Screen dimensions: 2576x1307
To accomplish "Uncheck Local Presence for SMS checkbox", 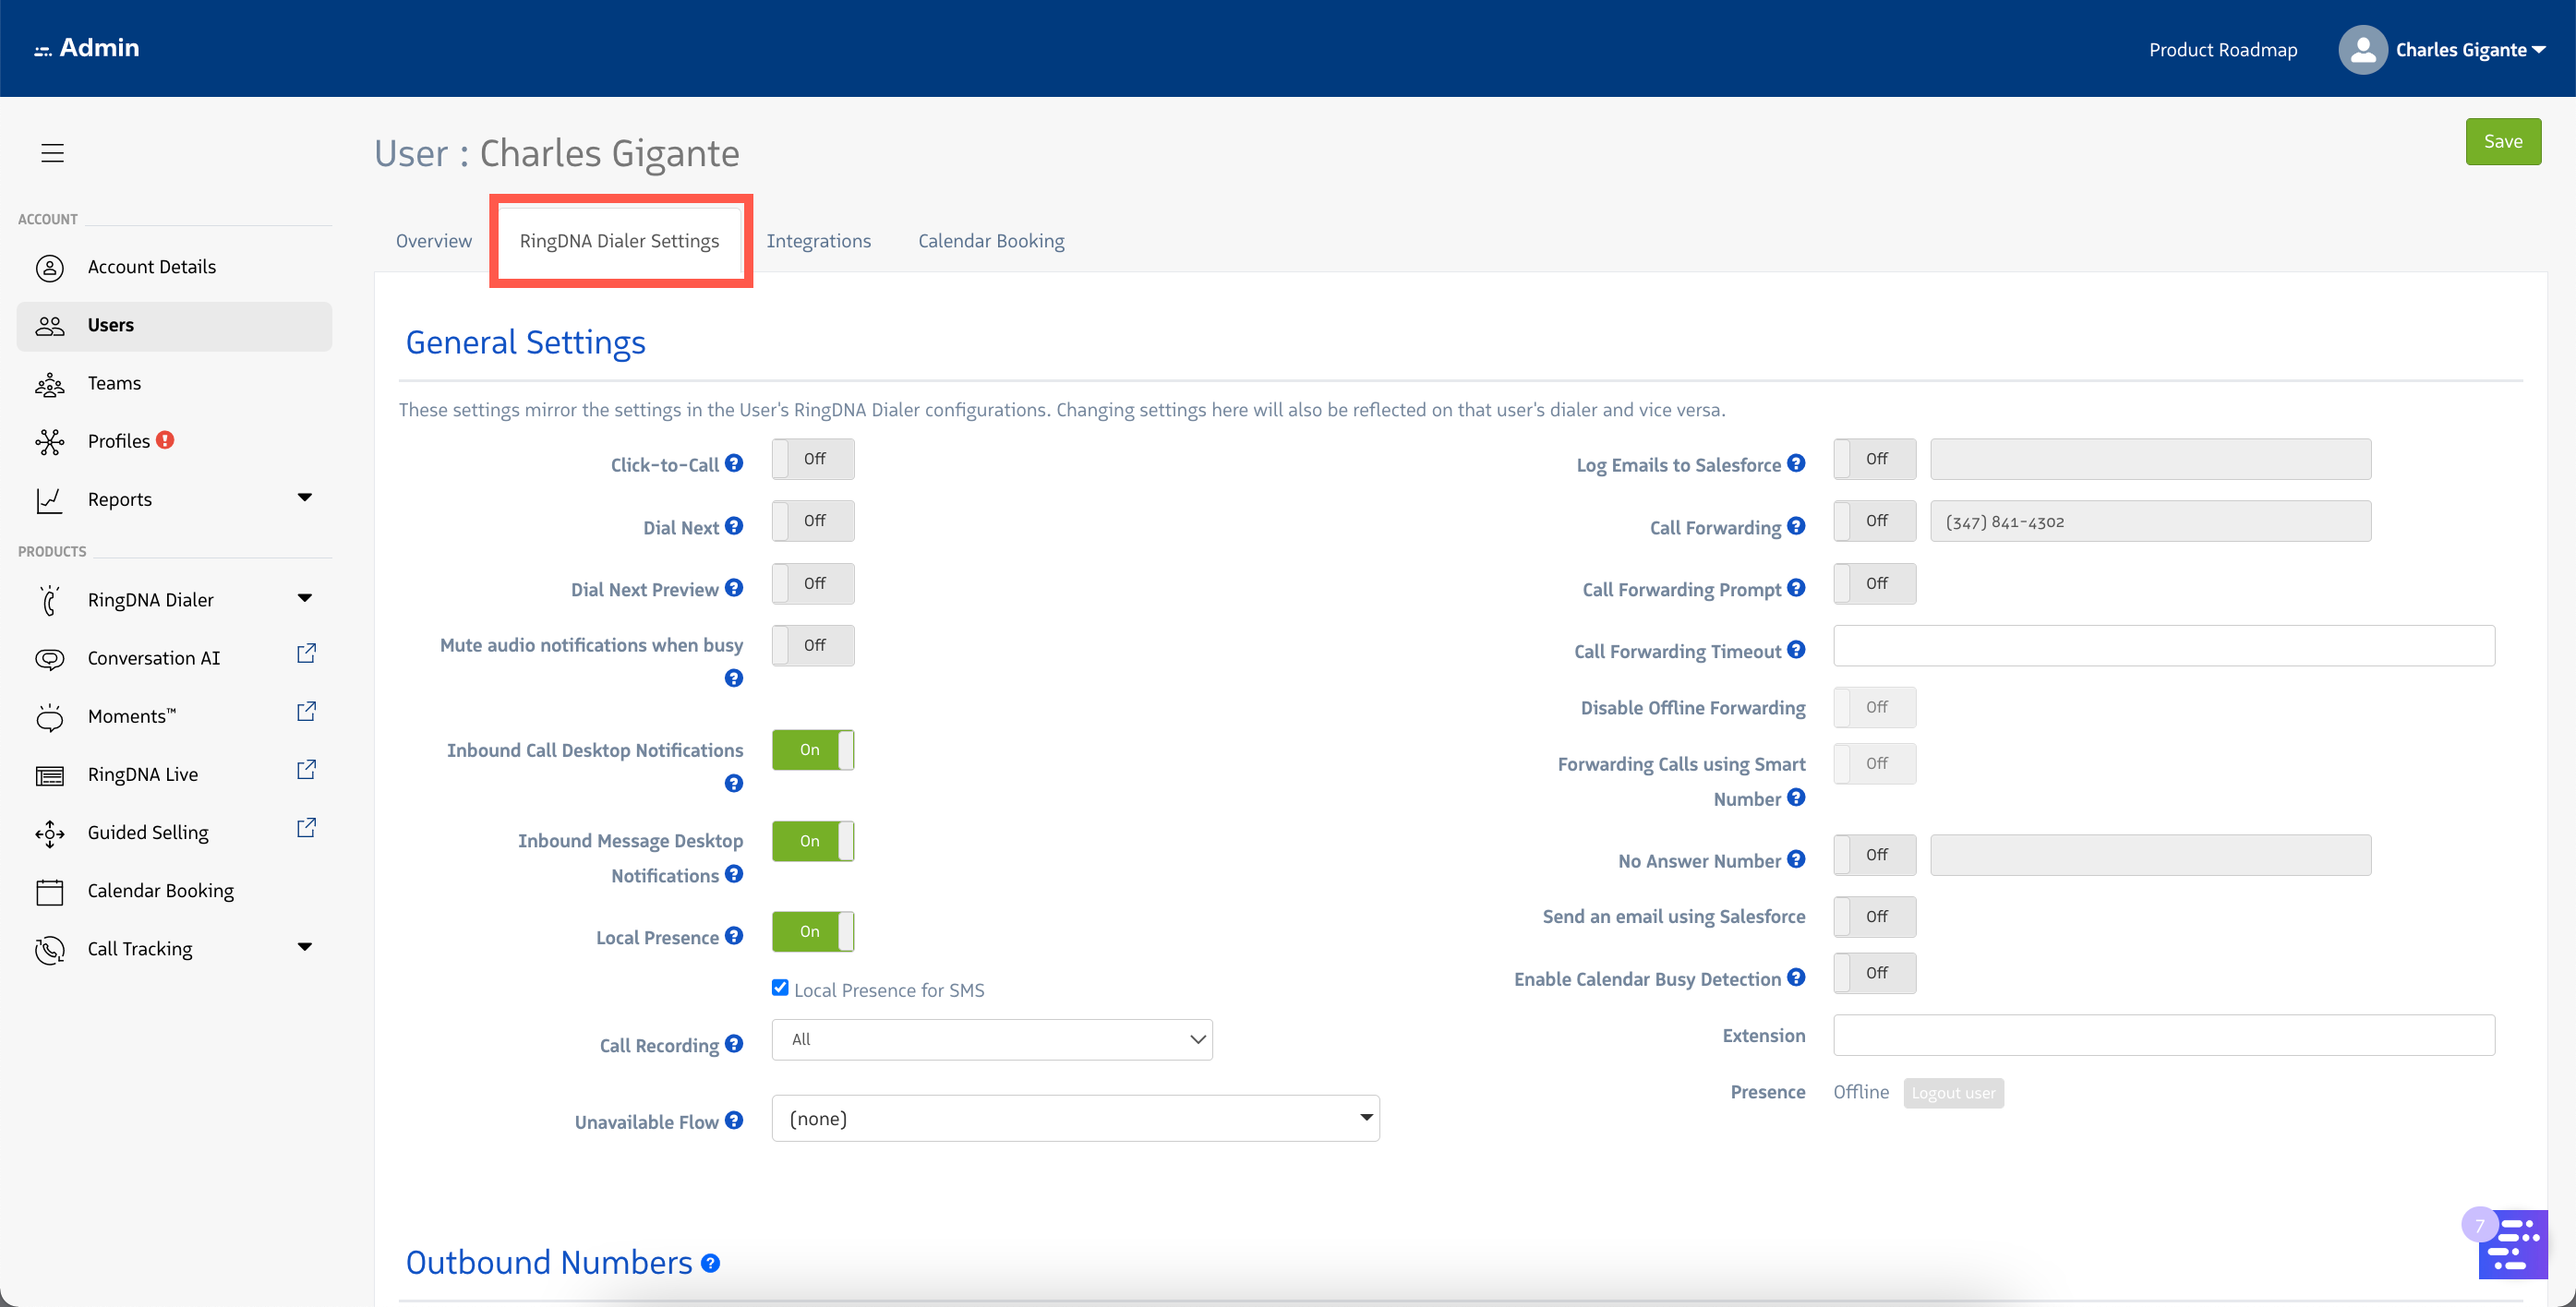I will click(780, 988).
